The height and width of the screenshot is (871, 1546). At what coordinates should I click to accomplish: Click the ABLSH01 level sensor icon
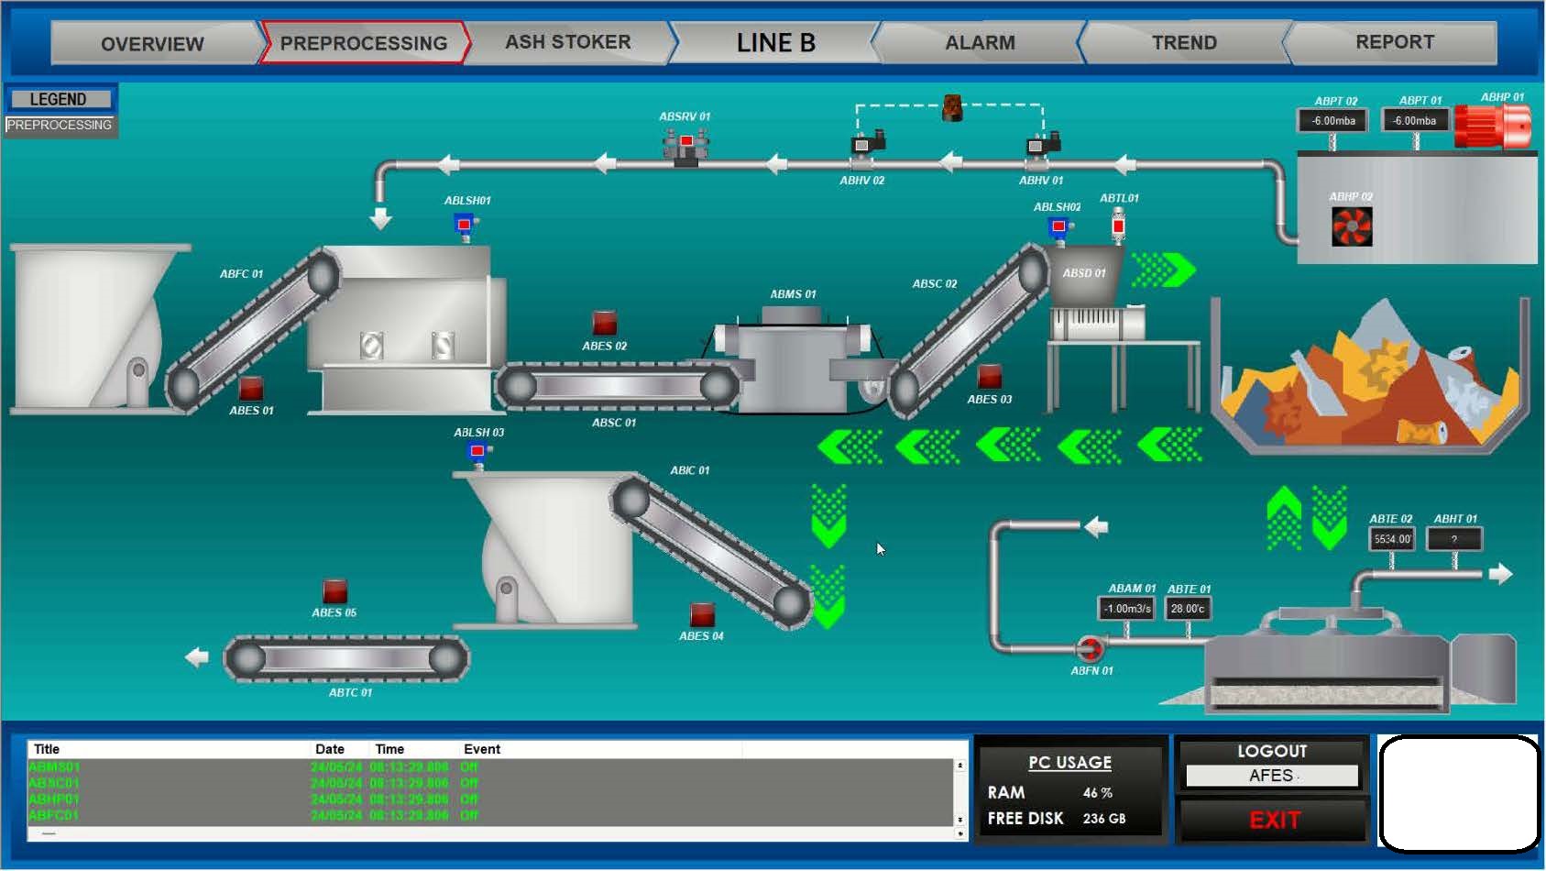tap(466, 225)
